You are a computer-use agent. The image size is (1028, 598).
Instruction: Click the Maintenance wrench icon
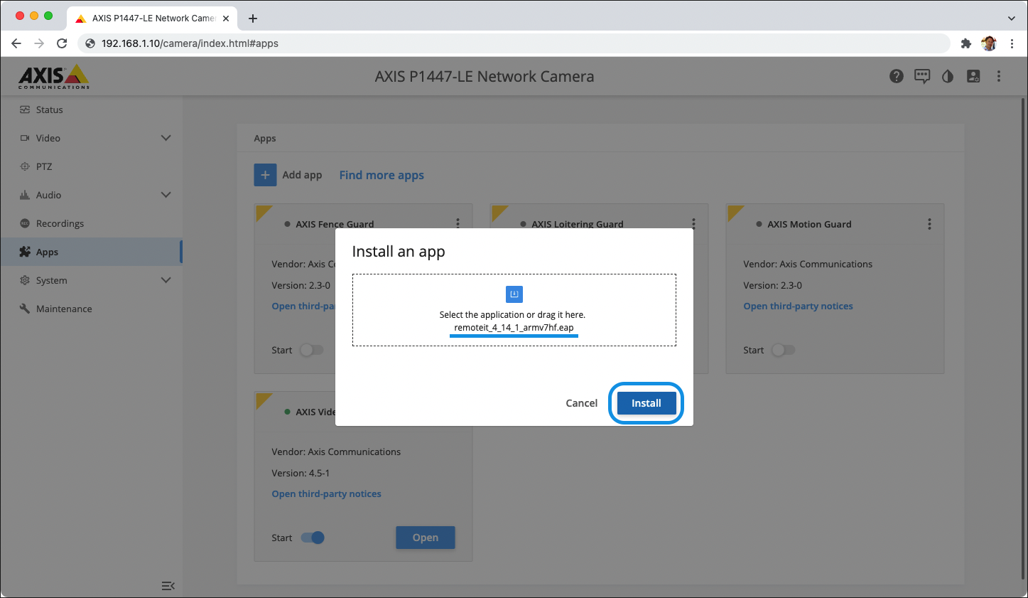coord(25,309)
